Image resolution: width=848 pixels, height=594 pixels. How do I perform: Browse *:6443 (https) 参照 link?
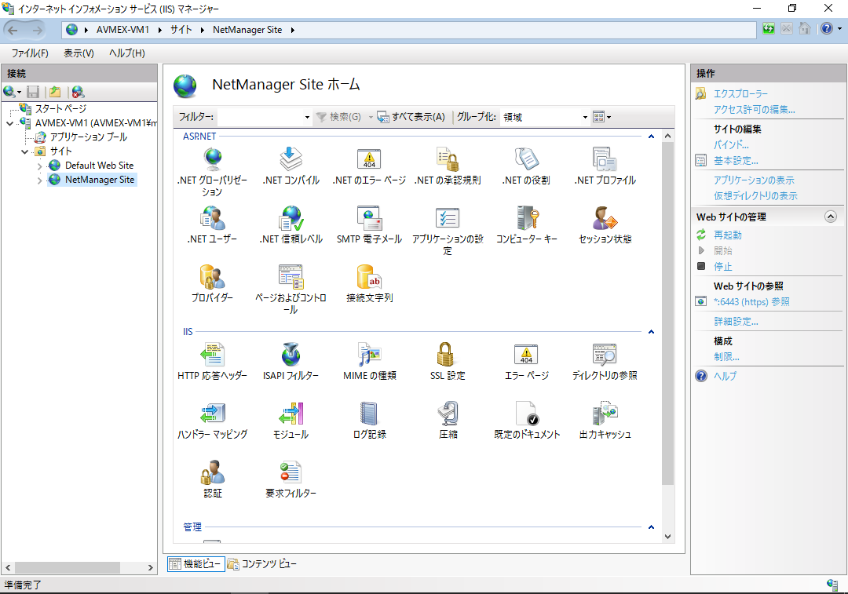(x=751, y=301)
